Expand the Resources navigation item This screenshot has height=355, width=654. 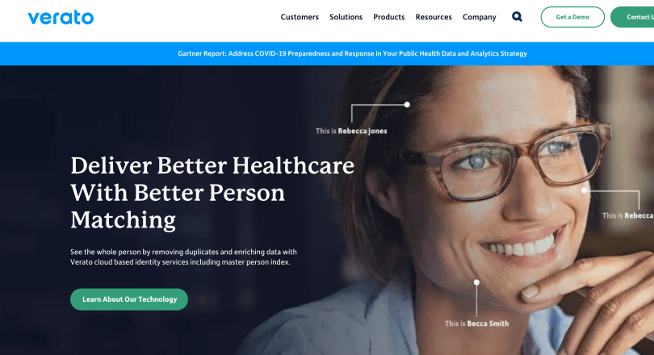pyautogui.click(x=434, y=17)
